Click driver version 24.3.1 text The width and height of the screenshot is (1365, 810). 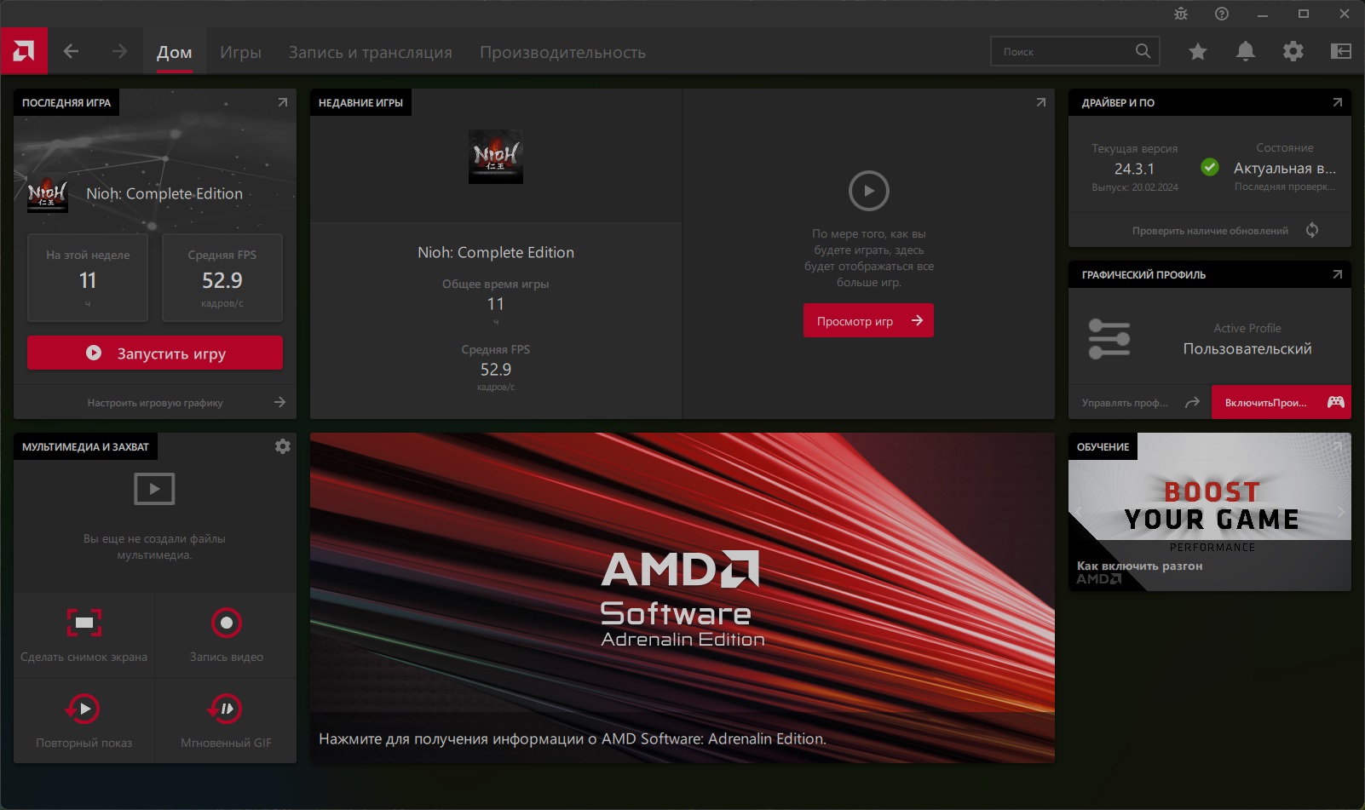[1134, 169]
